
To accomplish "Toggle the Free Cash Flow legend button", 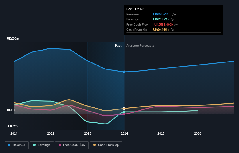I will pyautogui.click(x=72, y=145).
